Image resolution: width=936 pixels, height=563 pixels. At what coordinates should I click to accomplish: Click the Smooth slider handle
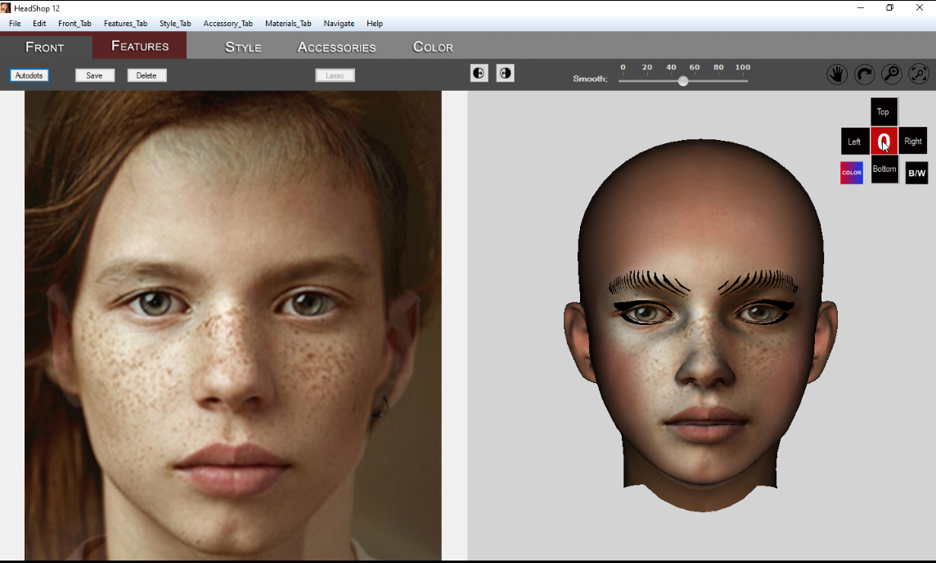point(683,80)
